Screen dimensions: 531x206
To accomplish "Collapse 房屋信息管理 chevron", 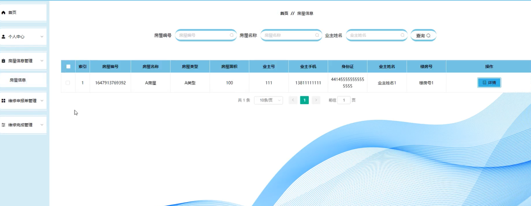I will pyautogui.click(x=42, y=61).
